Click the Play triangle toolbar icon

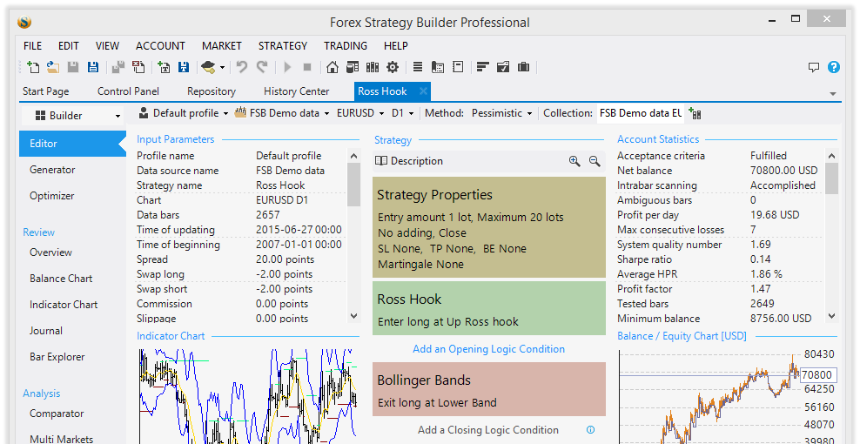tap(287, 67)
